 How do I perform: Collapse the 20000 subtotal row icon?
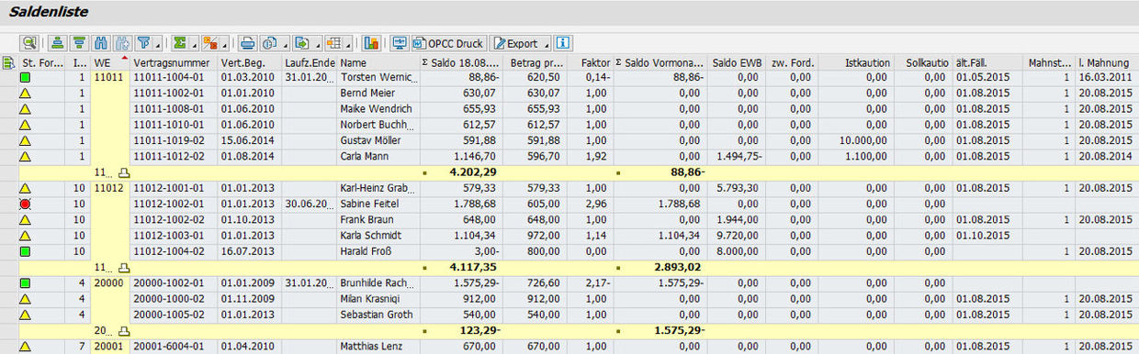[124, 330]
